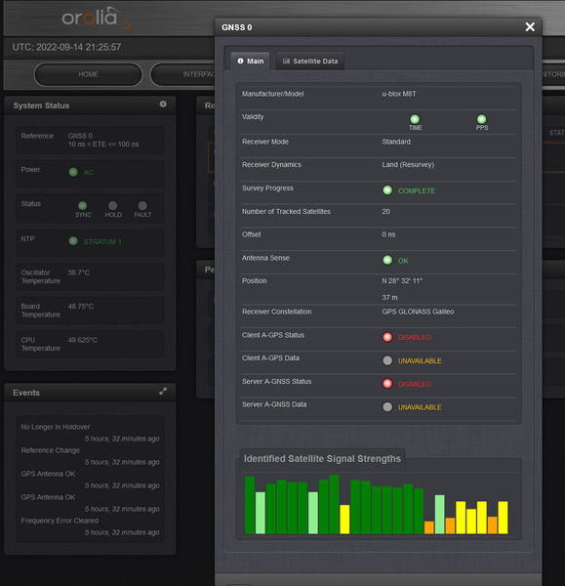The height and width of the screenshot is (586, 565).
Task: Open the INTERFACES menu button
Action: tap(183, 74)
